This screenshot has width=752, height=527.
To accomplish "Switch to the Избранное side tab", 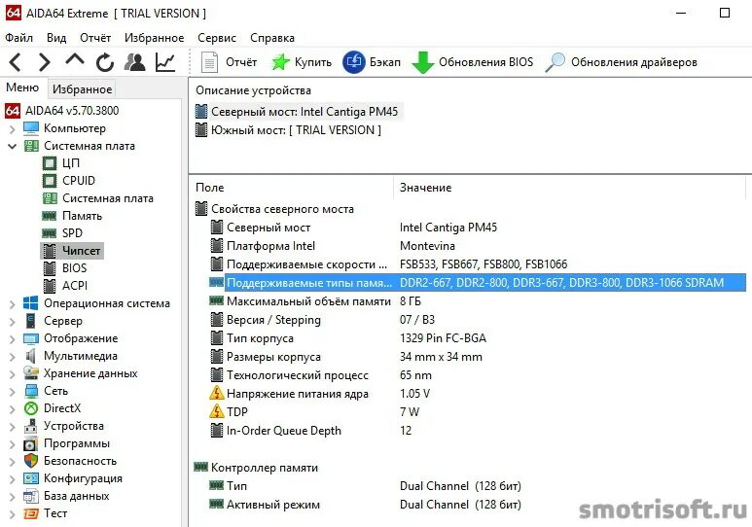I will point(82,89).
